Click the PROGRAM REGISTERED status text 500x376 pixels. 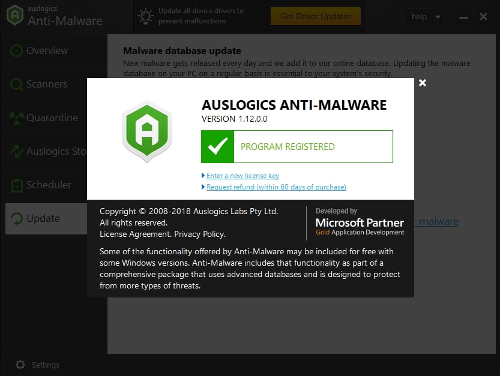click(288, 146)
